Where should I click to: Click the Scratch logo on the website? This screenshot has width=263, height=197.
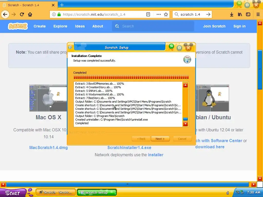pos(18,26)
